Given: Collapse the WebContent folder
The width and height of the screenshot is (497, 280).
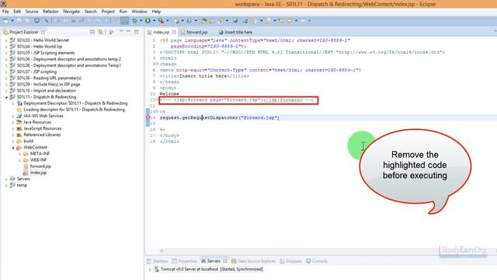Looking at the screenshot, I should click(x=13, y=148).
